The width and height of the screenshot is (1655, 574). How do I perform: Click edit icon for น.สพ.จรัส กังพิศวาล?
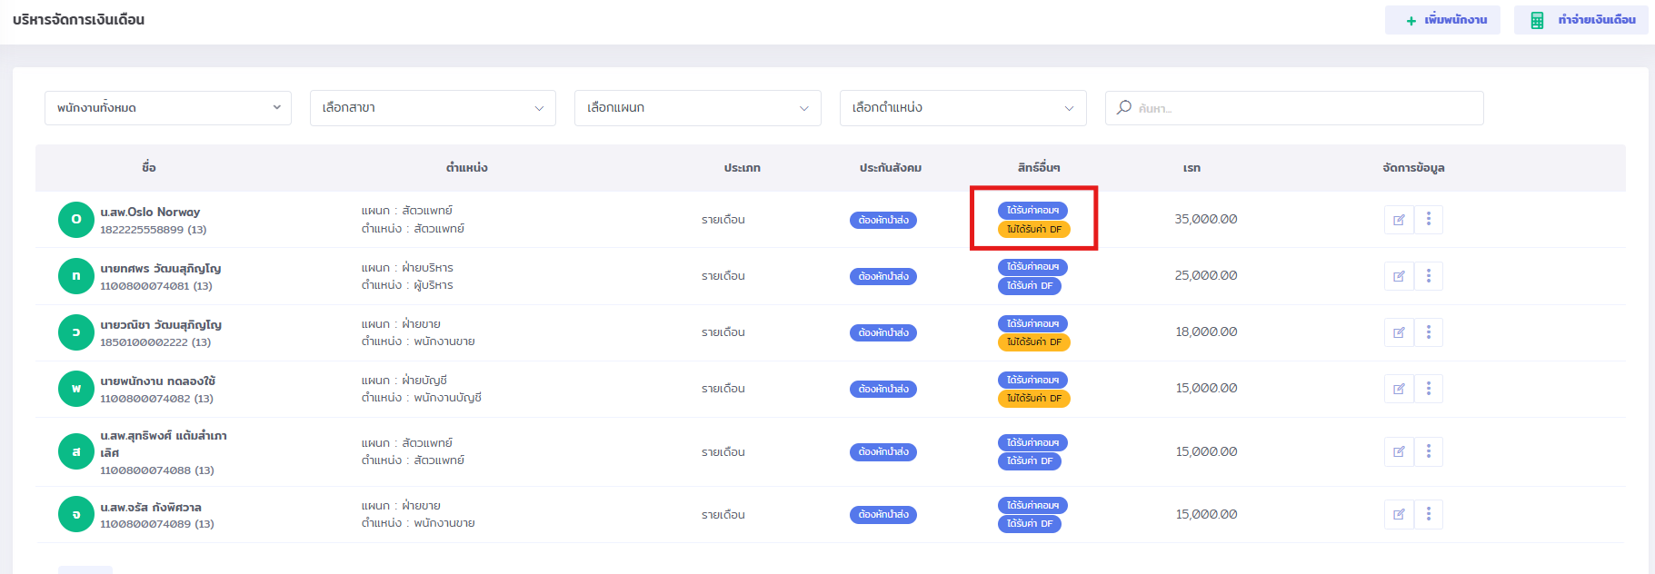click(1399, 514)
